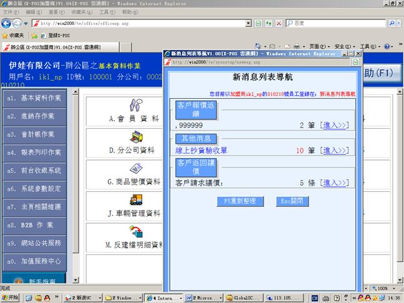Click the 車輛管理資料 truck icon
Image resolution: width=404 pixels, height=303 pixels.
coord(136,200)
